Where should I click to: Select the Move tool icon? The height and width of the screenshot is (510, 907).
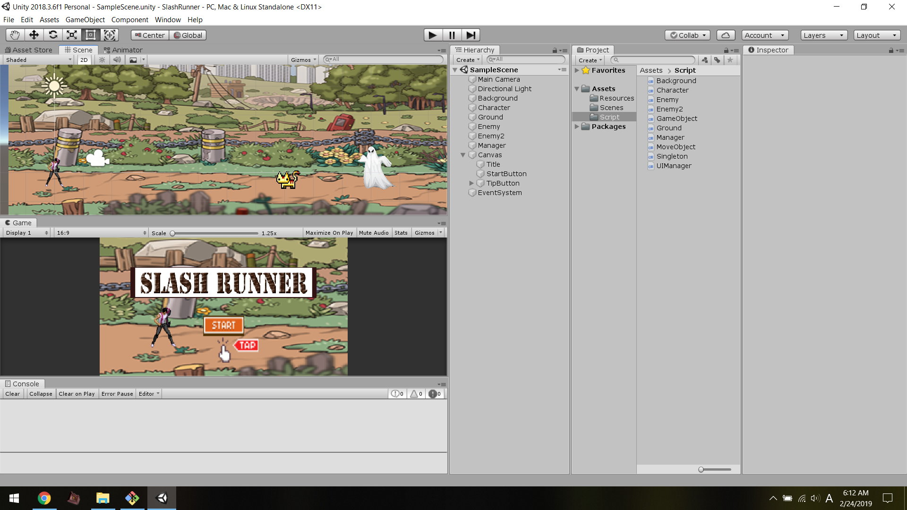(34, 35)
